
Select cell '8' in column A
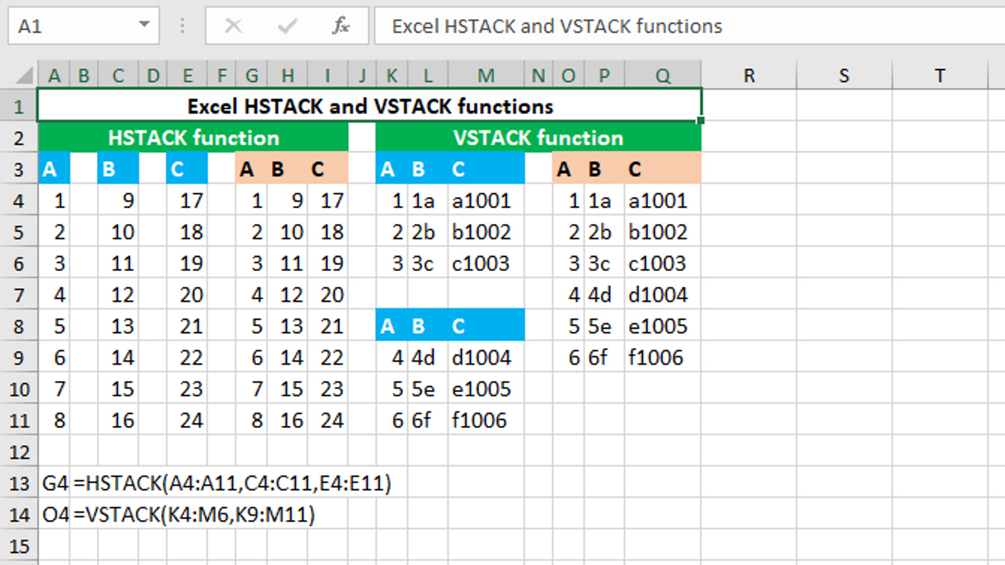[x=54, y=420]
